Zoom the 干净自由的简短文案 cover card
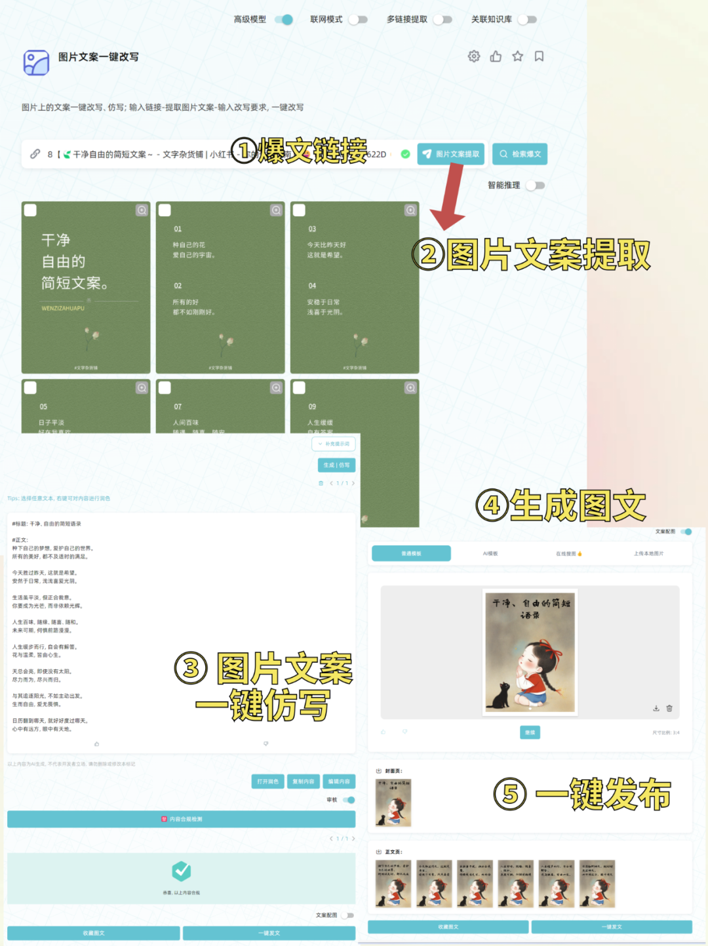 click(x=142, y=210)
